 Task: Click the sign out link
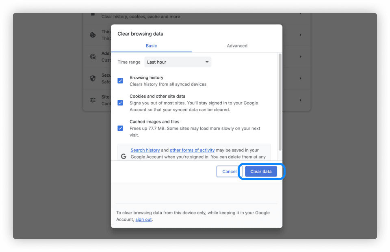point(143,219)
